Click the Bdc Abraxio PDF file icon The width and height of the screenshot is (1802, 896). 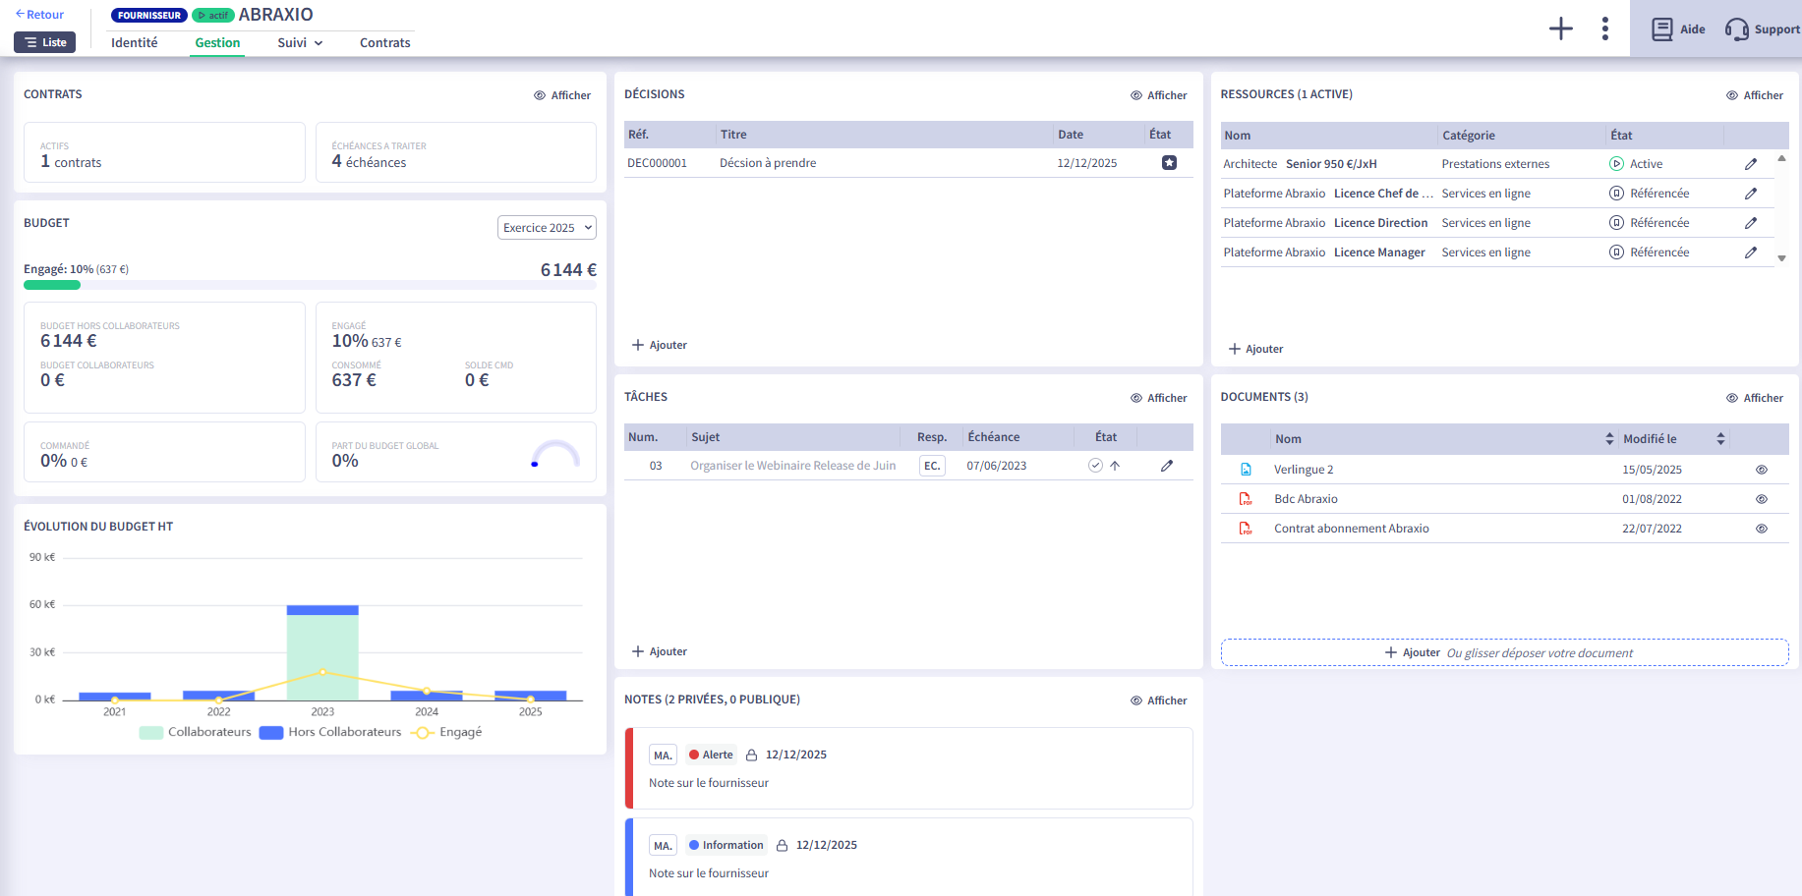(1246, 499)
